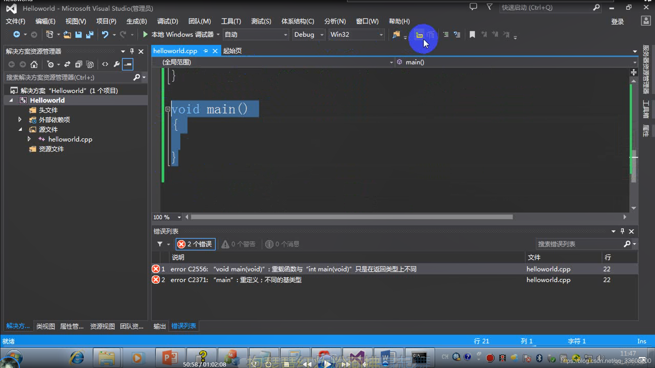Image resolution: width=655 pixels, height=368 pixels.
Task: Click the Save All toolbar icon
Action: (x=90, y=35)
